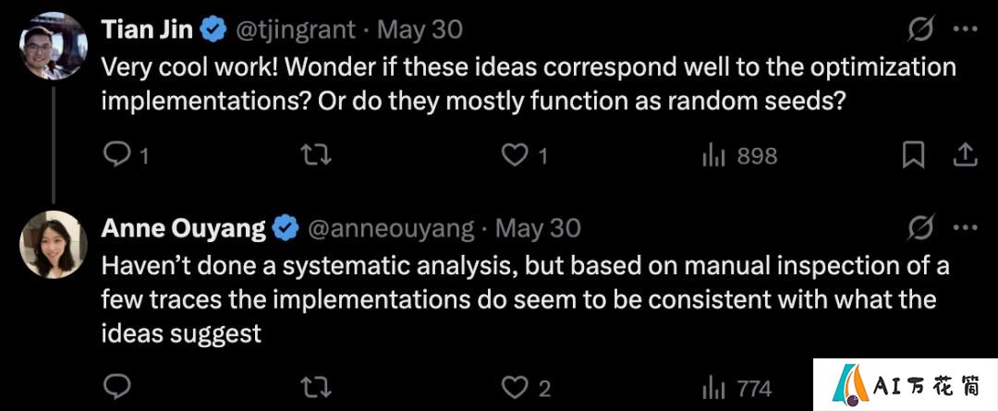Retweet Tian Jin's post
The height and width of the screenshot is (411, 998).
(316, 155)
